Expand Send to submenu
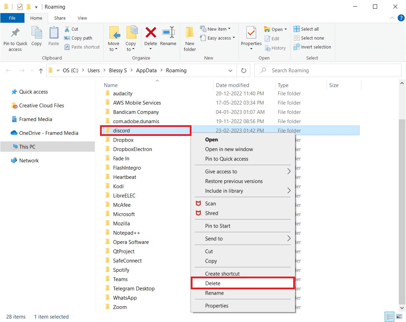406x322 pixels. (x=243, y=239)
